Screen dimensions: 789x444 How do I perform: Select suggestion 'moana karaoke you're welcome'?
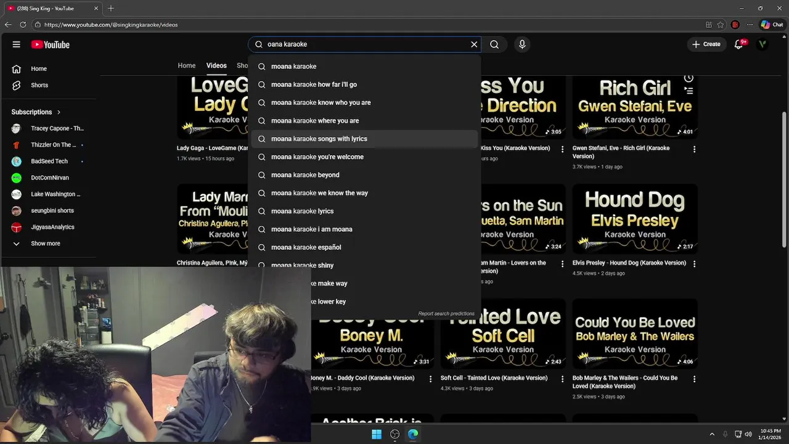[x=364, y=157]
